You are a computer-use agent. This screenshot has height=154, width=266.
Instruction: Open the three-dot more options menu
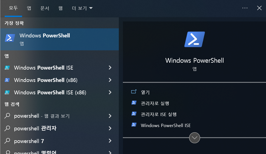245,8
